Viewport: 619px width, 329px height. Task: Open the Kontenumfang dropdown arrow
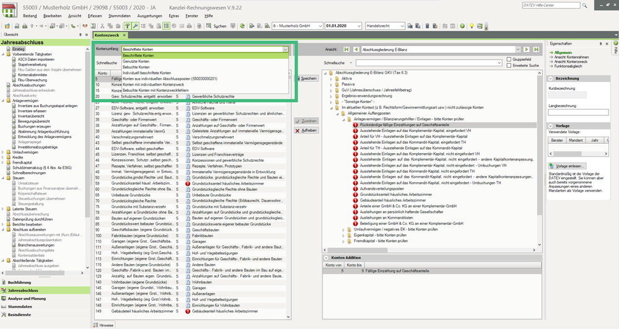(x=285, y=50)
